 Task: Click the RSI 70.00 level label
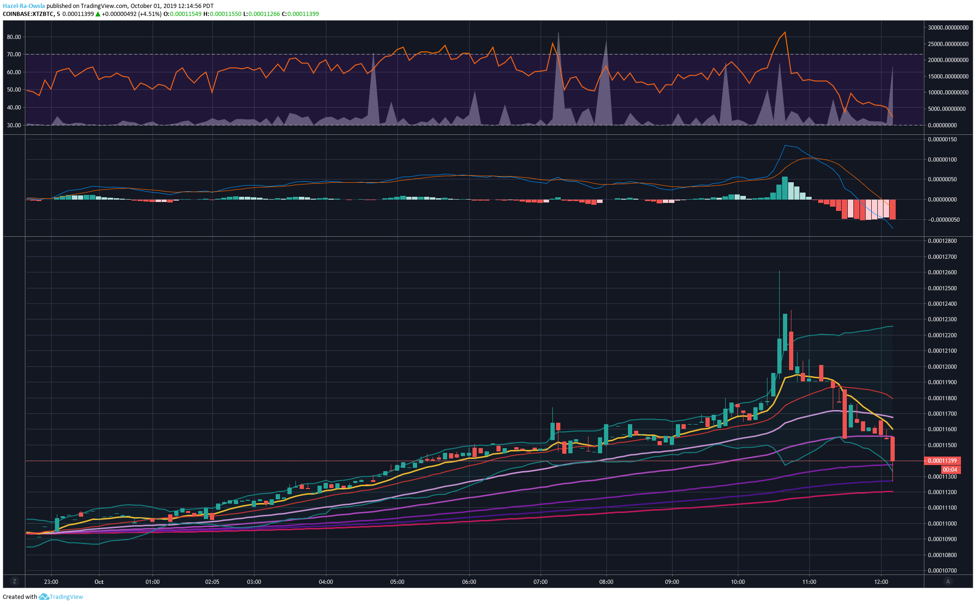(14, 54)
